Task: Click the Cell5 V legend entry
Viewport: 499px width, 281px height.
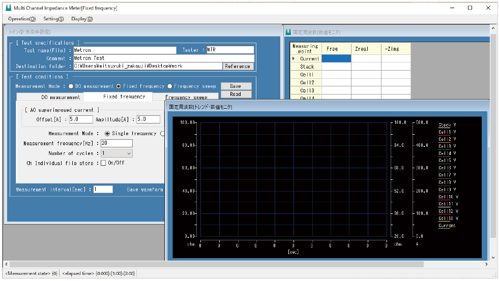Action: click(x=447, y=161)
